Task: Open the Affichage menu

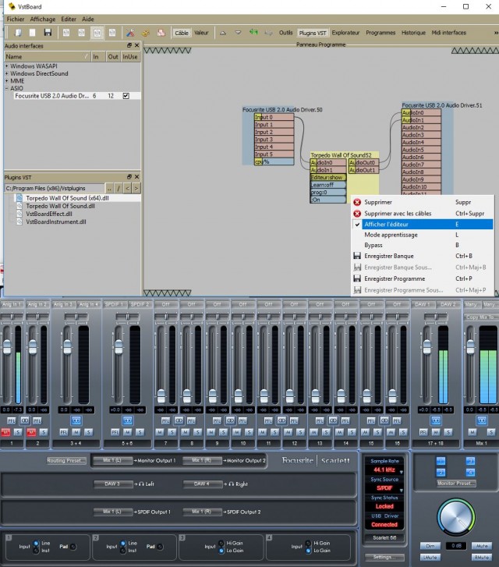Action: pyautogui.click(x=42, y=18)
